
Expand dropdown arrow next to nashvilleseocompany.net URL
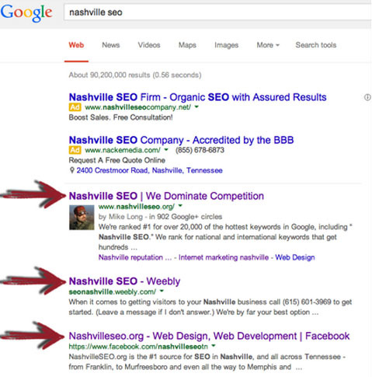[196, 106]
